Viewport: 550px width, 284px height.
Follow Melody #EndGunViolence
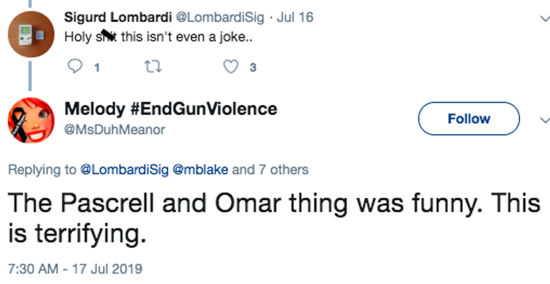[x=469, y=119]
